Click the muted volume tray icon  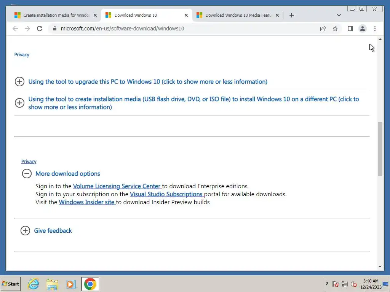coord(353,284)
